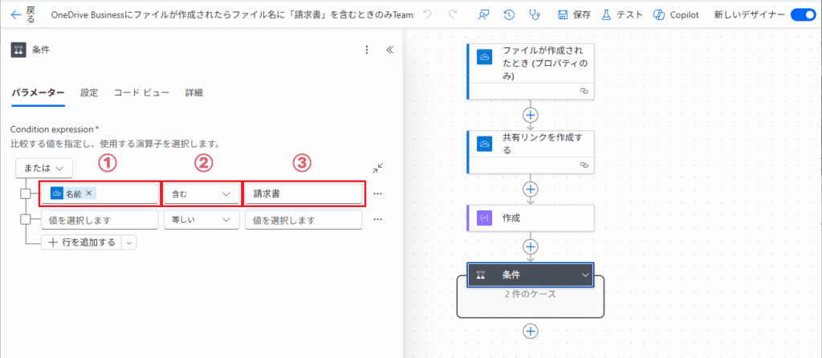Click the 2 件のケース text
Viewport: 822px width, 358px height.
coord(531,295)
